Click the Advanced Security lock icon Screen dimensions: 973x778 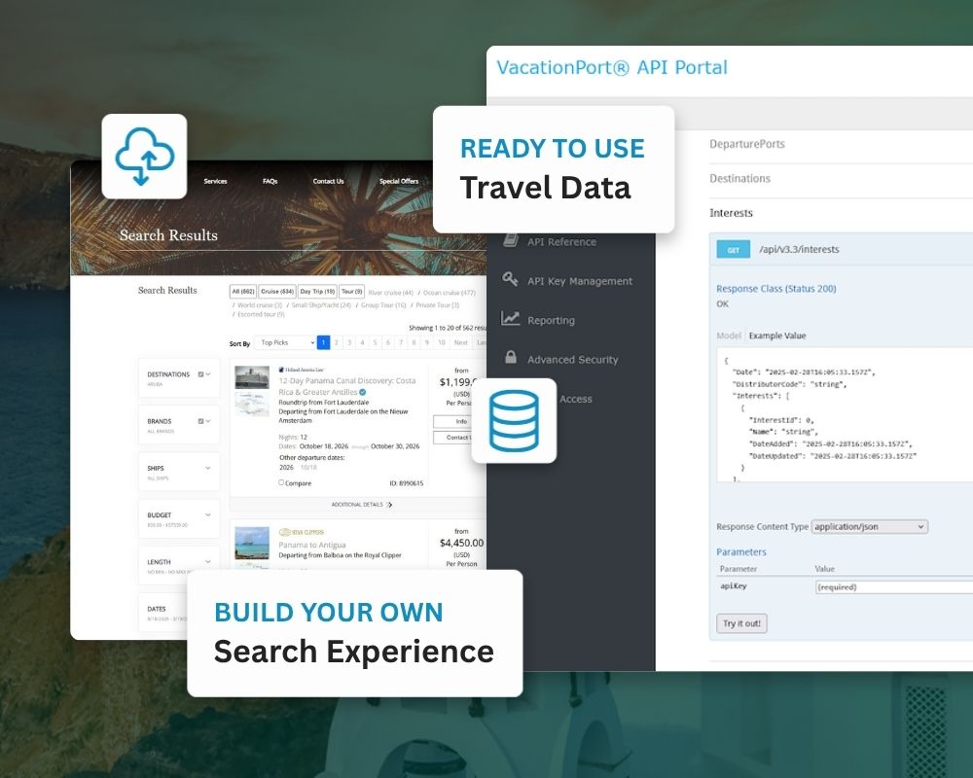[x=511, y=357]
